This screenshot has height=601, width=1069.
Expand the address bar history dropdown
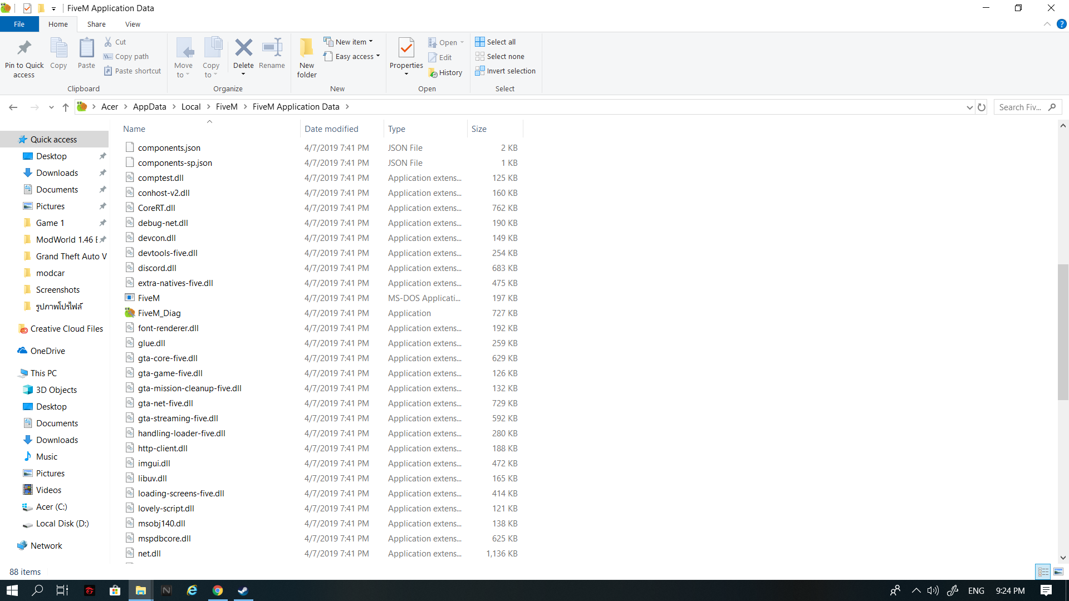[x=970, y=107]
